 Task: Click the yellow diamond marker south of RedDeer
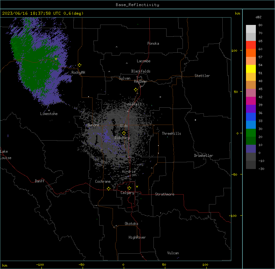click(136, 90)
